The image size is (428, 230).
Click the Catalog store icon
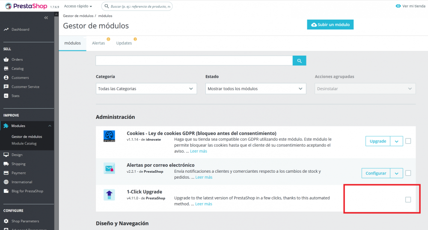tap(6, 69)
